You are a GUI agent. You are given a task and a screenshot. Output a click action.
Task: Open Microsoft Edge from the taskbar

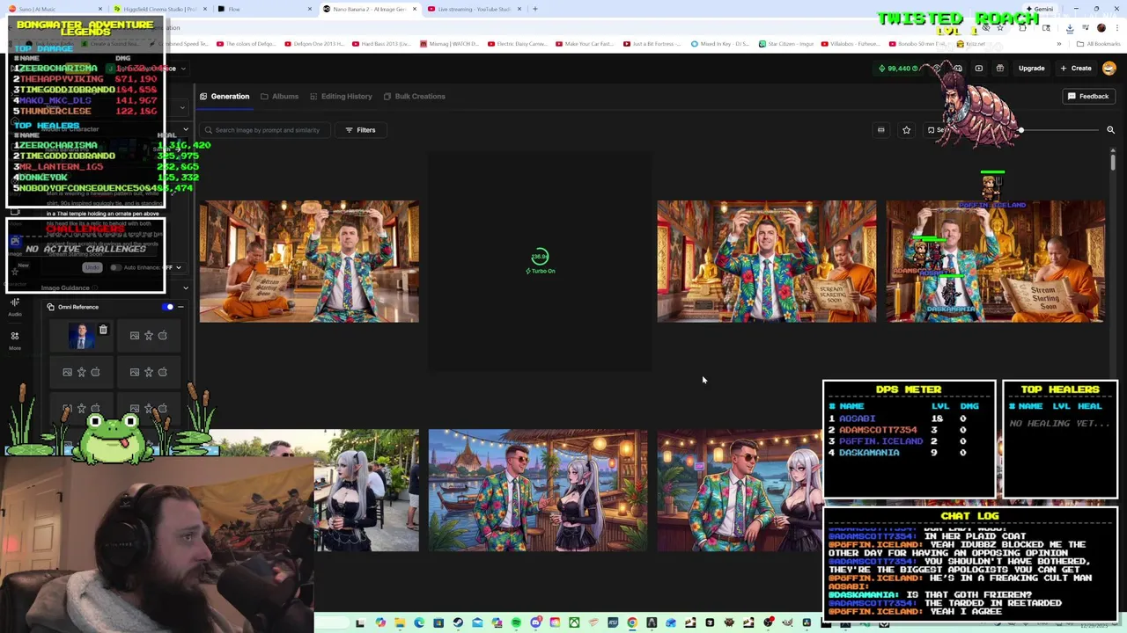419,622
